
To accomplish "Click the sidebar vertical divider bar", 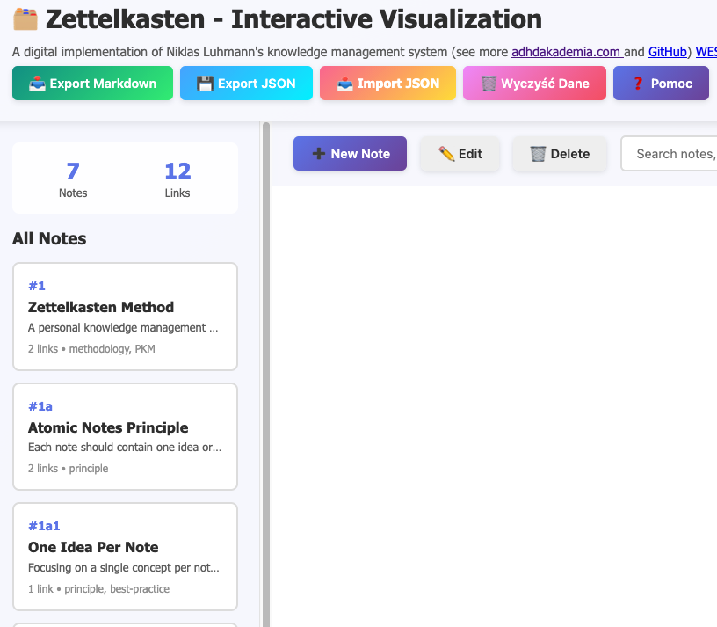I will coord(266,369).
